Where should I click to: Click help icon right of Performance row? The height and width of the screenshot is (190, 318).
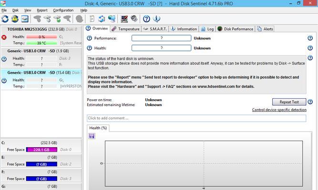click(x=310, y=38)
